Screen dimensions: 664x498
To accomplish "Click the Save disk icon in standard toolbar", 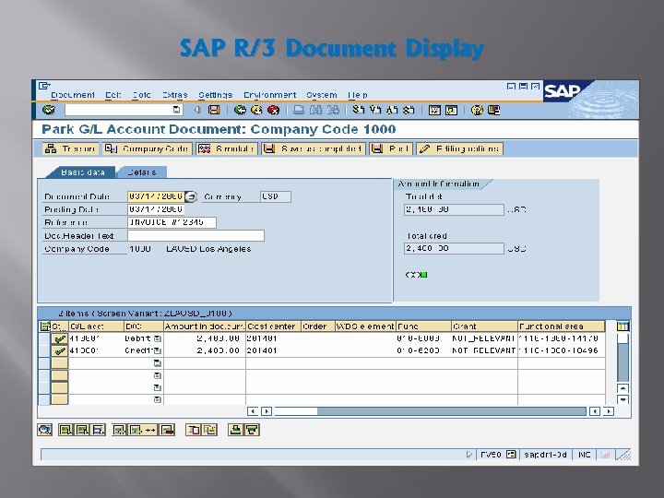I will (x=214, y=110).
